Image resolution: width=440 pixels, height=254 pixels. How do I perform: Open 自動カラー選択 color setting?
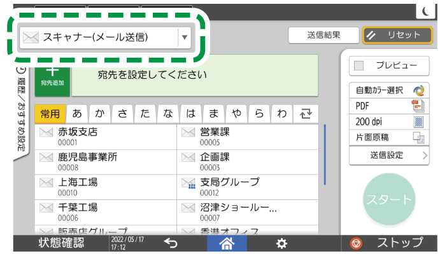tap(389, 90)
